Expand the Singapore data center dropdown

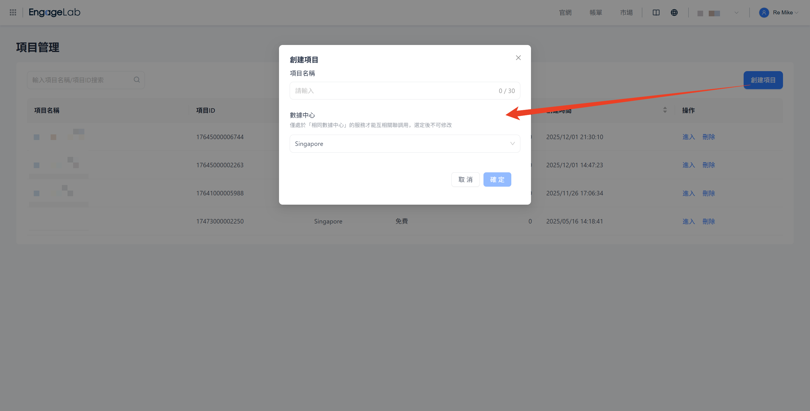(404, 144)
